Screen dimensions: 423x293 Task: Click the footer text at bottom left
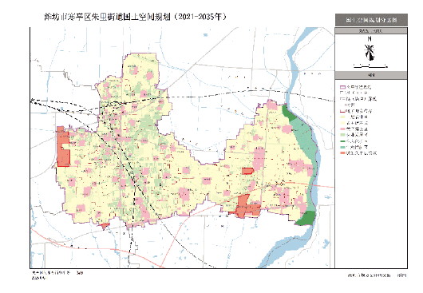pos(57,275)
